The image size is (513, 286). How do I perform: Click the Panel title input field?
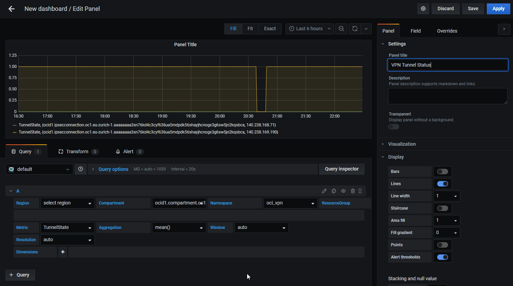coord(447,65)
